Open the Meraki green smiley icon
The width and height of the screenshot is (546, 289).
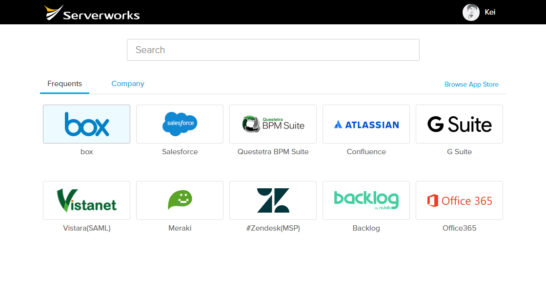[180, 200]
